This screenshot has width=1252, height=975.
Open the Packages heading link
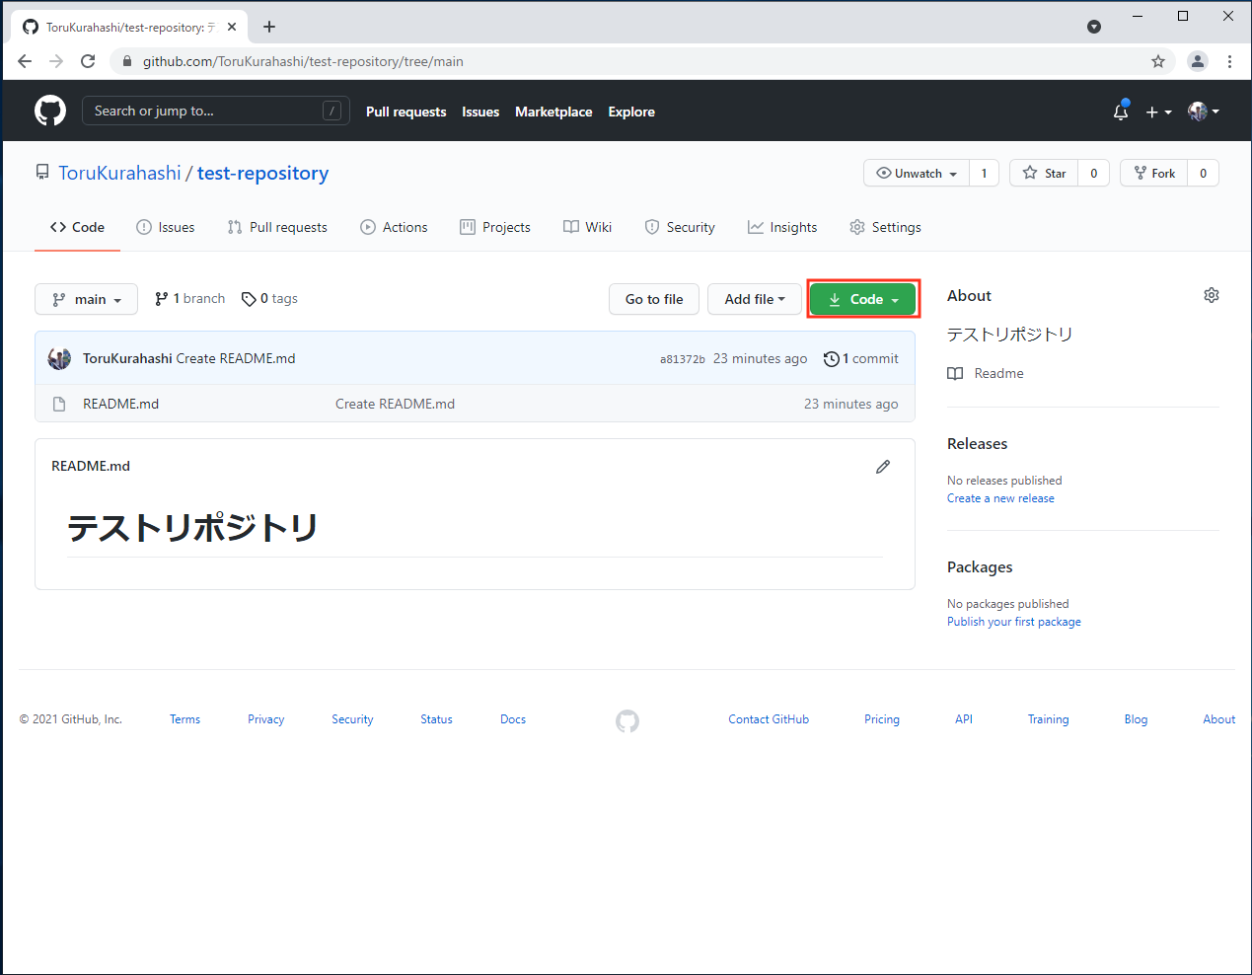click(980, 567)
